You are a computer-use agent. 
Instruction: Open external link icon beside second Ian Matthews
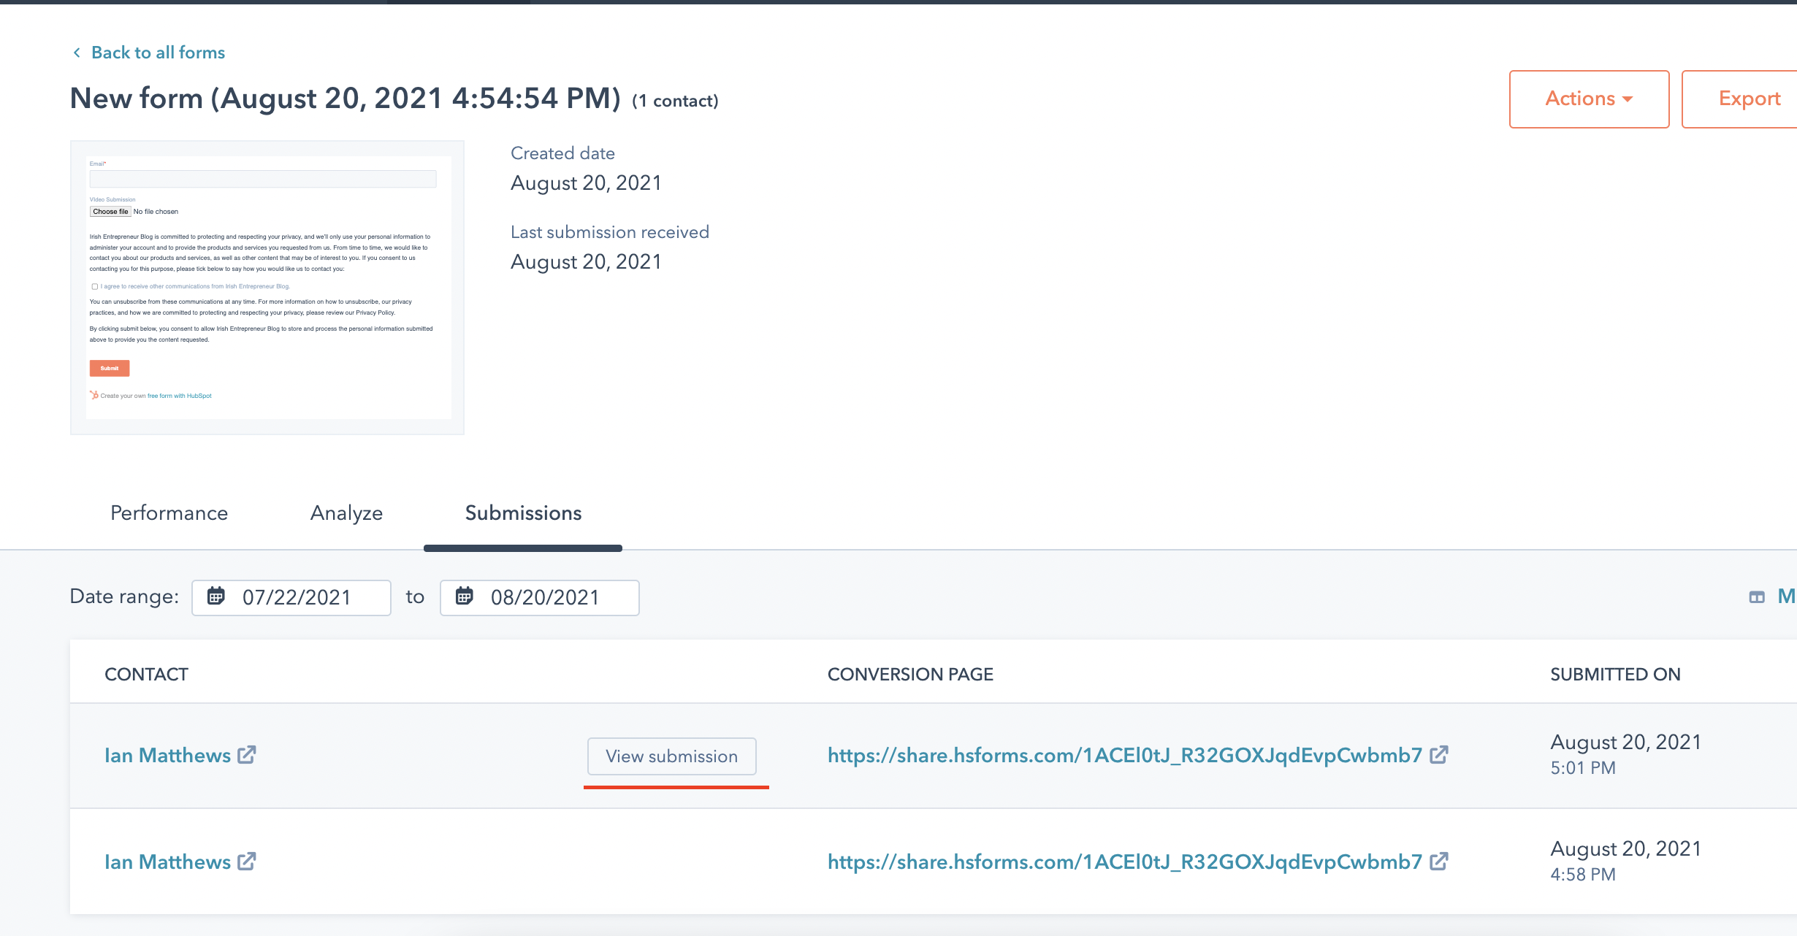coord(247,862)
